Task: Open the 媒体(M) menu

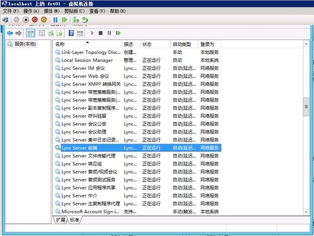Action: pos(52,11)
